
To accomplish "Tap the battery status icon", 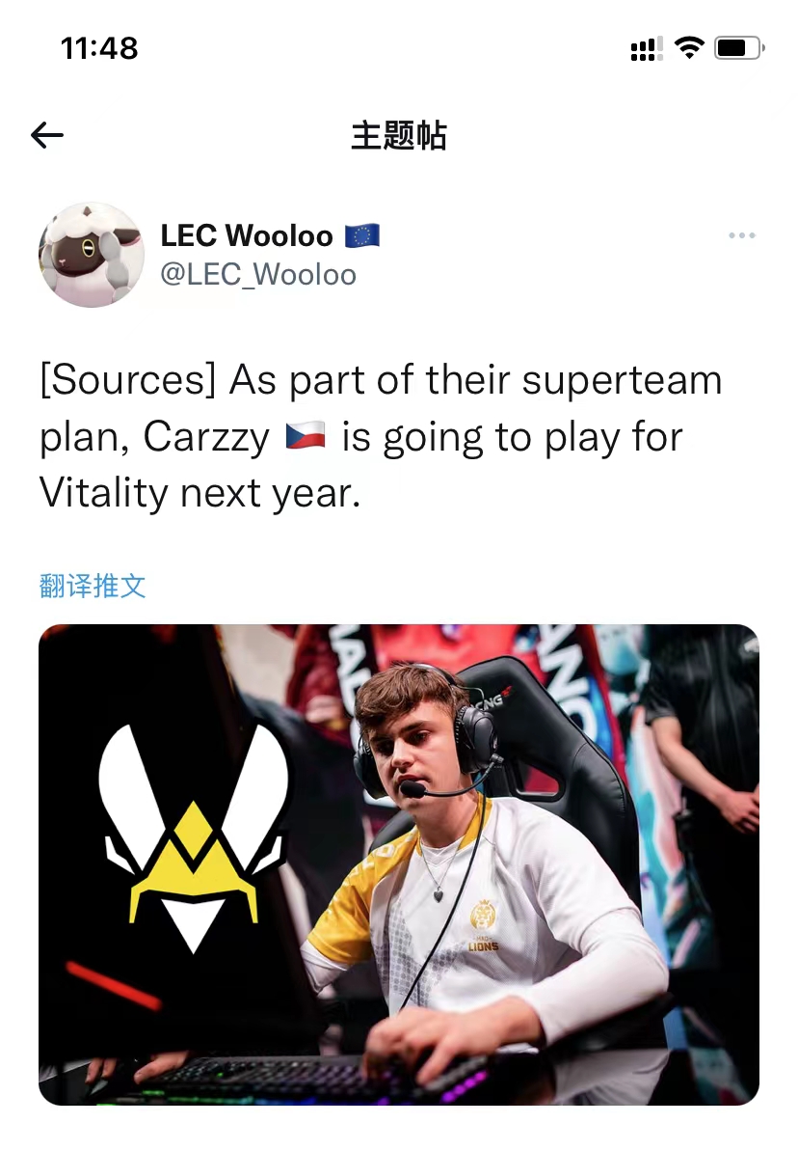I will coord(739,48).
